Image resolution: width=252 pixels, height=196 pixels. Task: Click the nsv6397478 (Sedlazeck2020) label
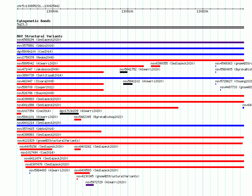point(47,164)
